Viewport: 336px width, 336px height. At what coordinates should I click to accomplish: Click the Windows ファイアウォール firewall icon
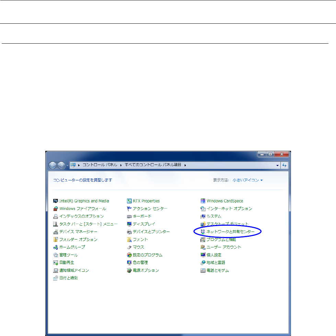coord(56,209)
